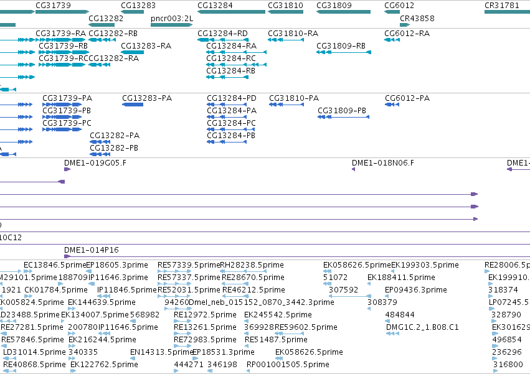
Task: Select BAC clone DME1-014P16
Action: click(x=92, y=250)
